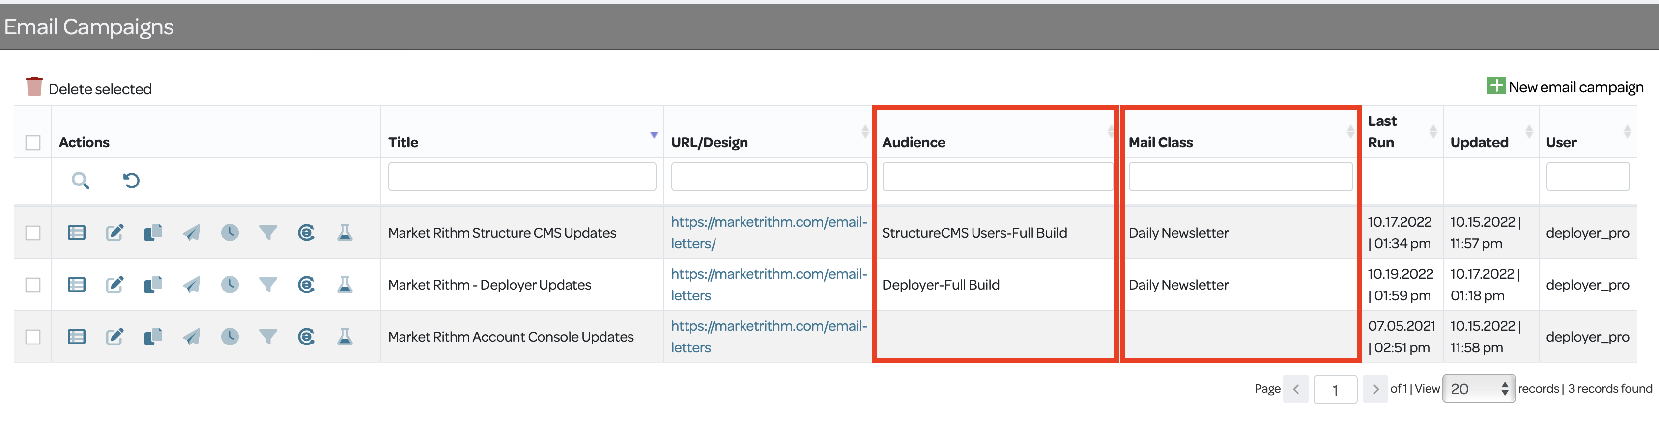Image resolution: width=1659 pixels, height=423 pixels.
Task: Toggle the select-all checkbox in header
Action: pyautogui.click(x=33, y=143)
